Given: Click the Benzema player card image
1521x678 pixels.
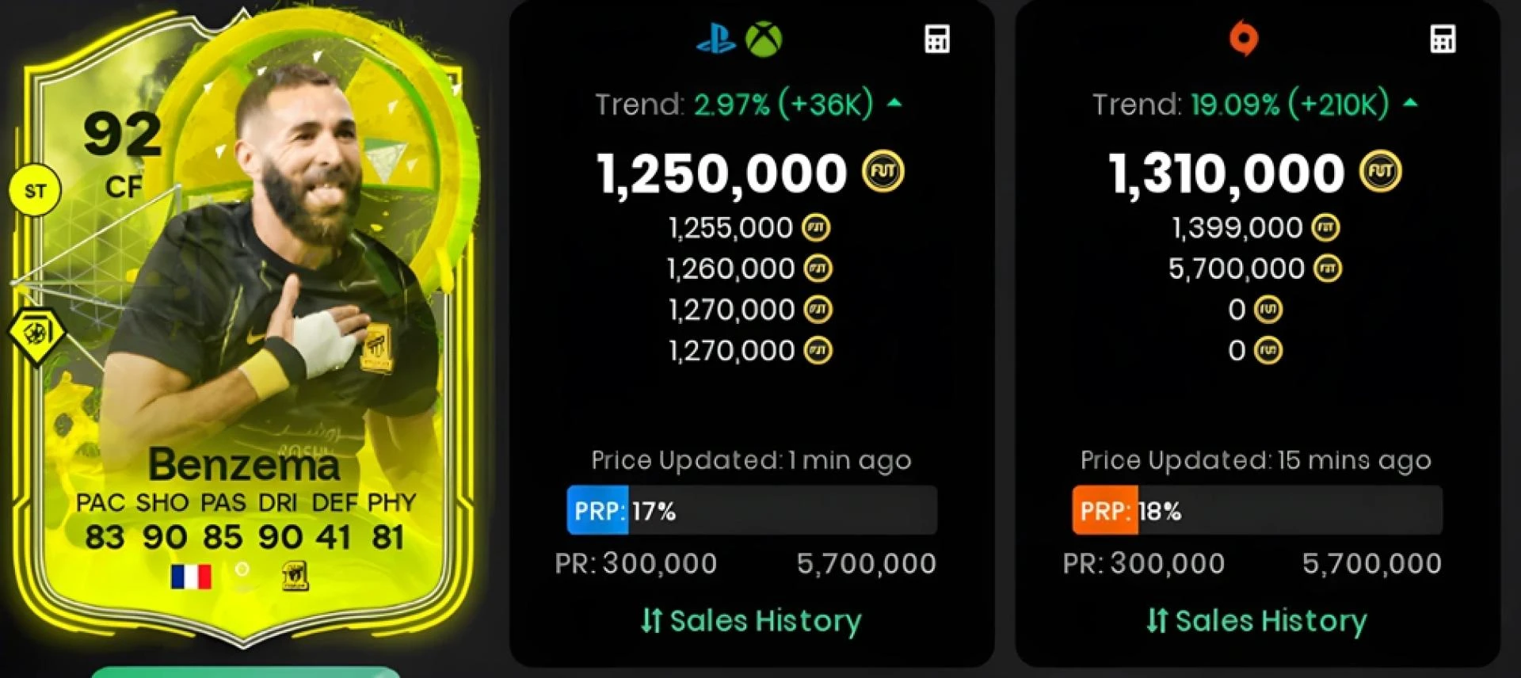Looking at the screenshot, I should pos(244,333).
